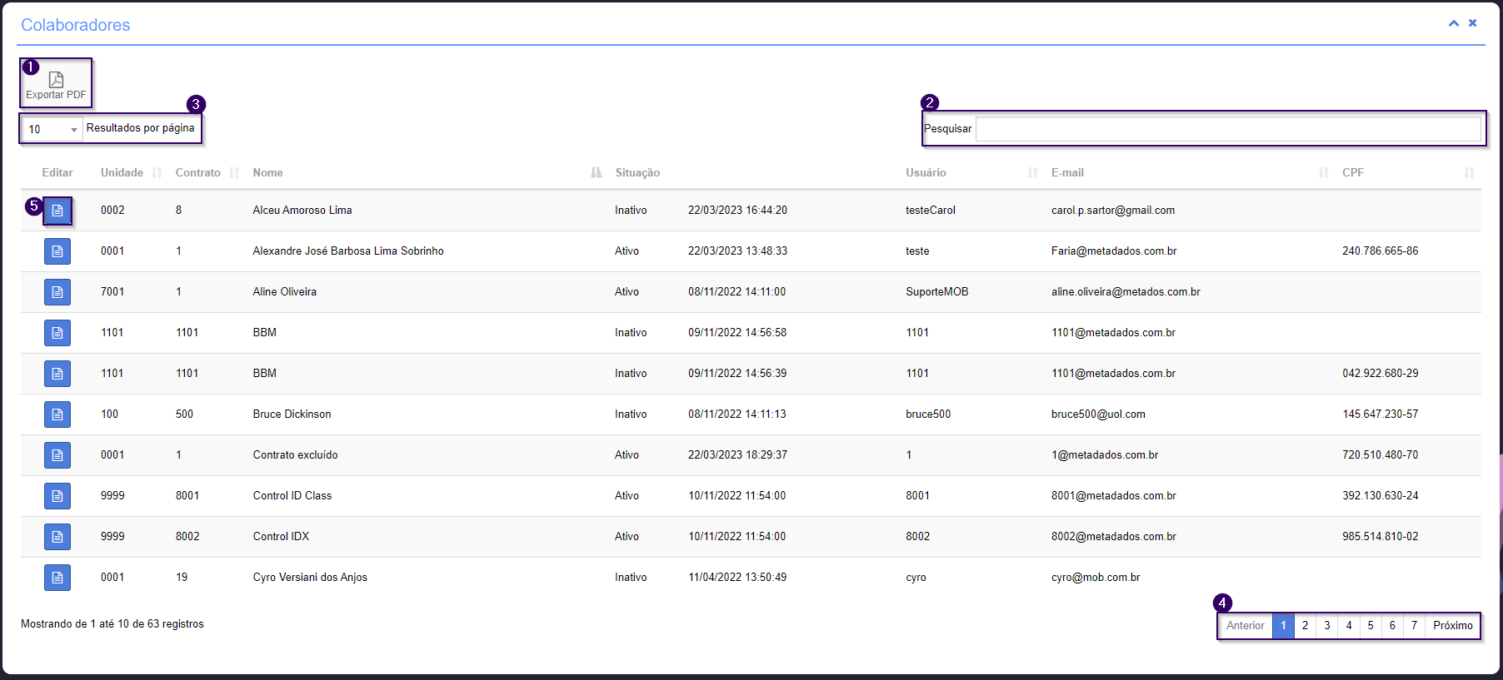Viewport: 1503px width, 680px height.
Task: Edit the Contrato excluído record
Action: pos(57,455)
